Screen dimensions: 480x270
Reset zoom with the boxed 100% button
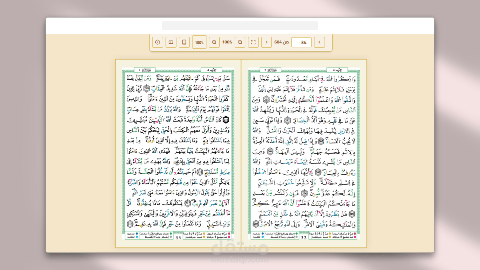coord(199,42)
